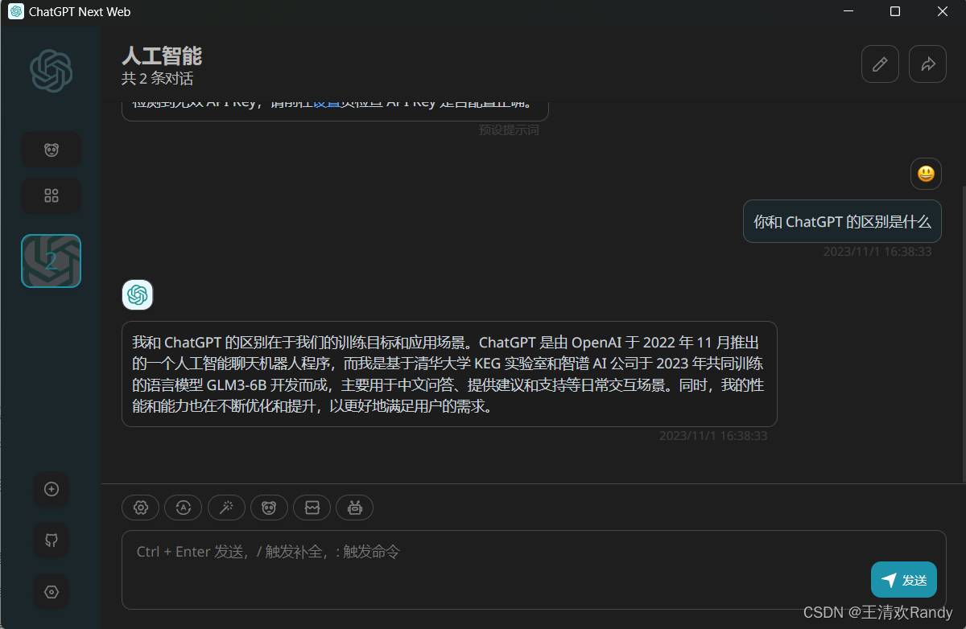Click the 预设提示词 label
Screen dimensions: 966x629
(x=509, y=129)
